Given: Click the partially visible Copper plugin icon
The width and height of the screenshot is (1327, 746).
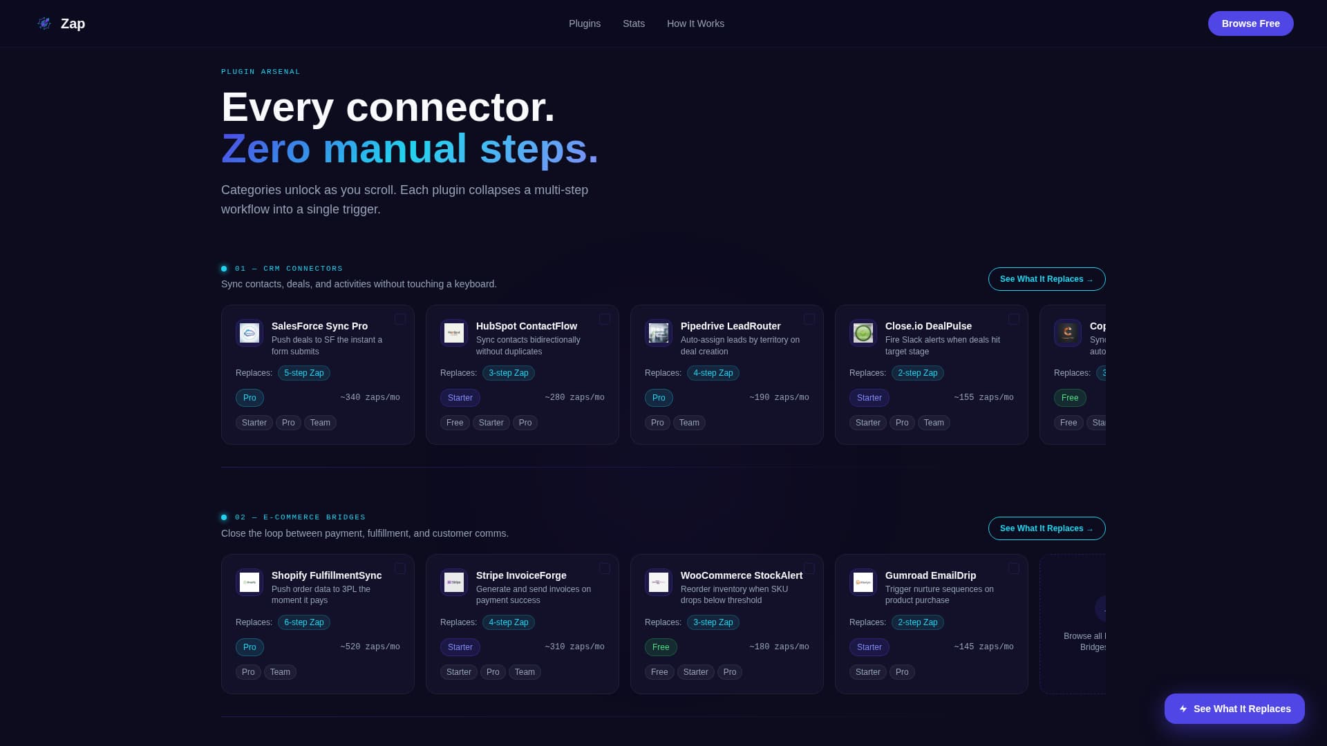Looking at the screenshot, I should [1068, 333].
